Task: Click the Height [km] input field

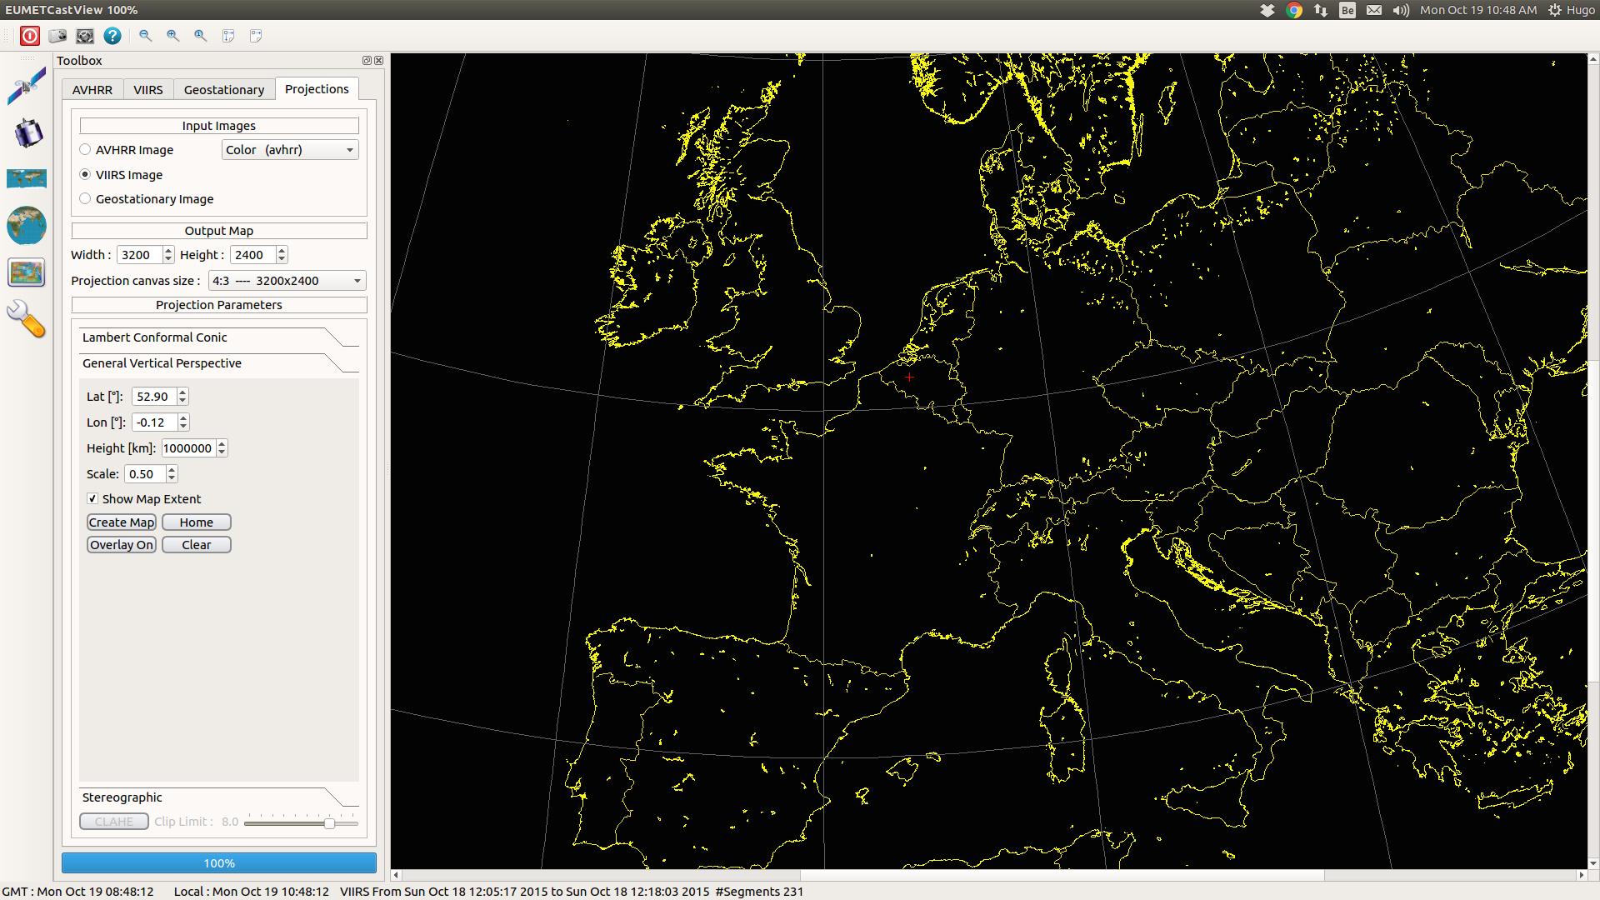Action: pos(188,448)
